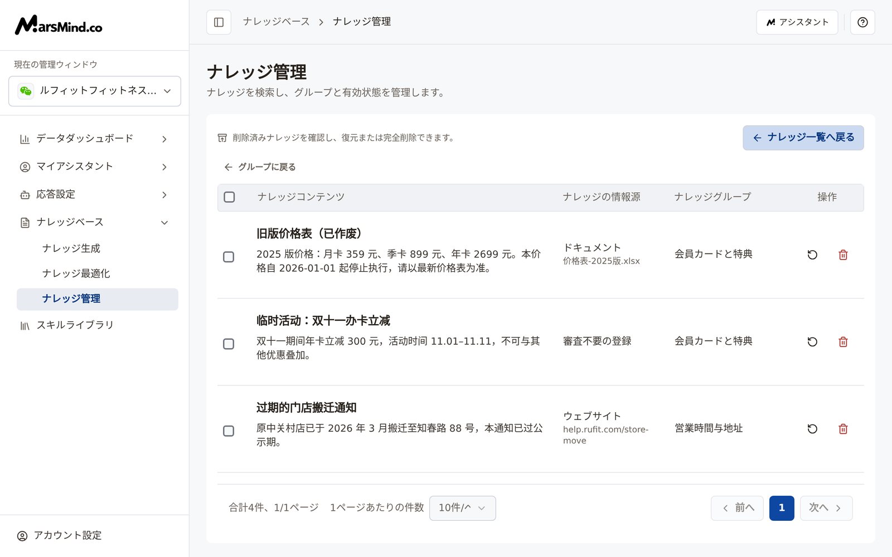This screenshot has width=892, height=557.
Task: Click the アカウント設定 user icon
Action: (22, 536)
